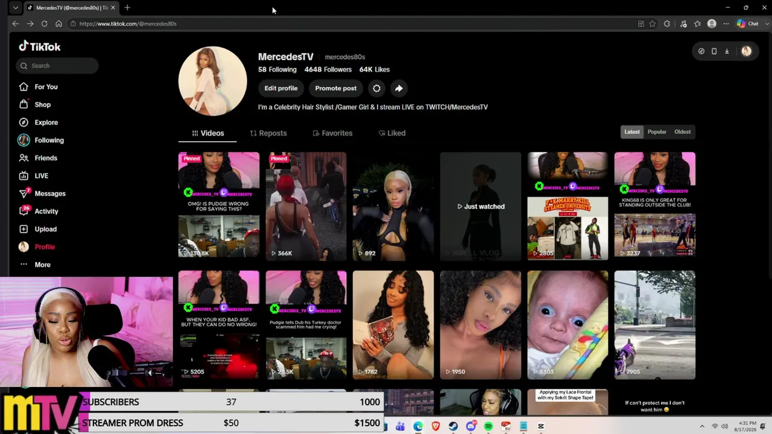
Task: Open the Upload page
Action: click(37, 229)
